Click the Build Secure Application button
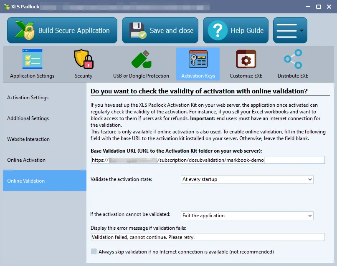337x266 pixels. pos(62,30)
